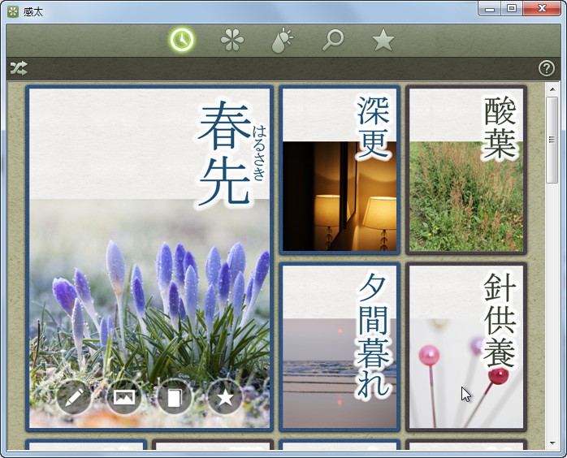Click the 感太 app icon in title bar
This screenshot has height=458, width=567.
pos(13,11)
